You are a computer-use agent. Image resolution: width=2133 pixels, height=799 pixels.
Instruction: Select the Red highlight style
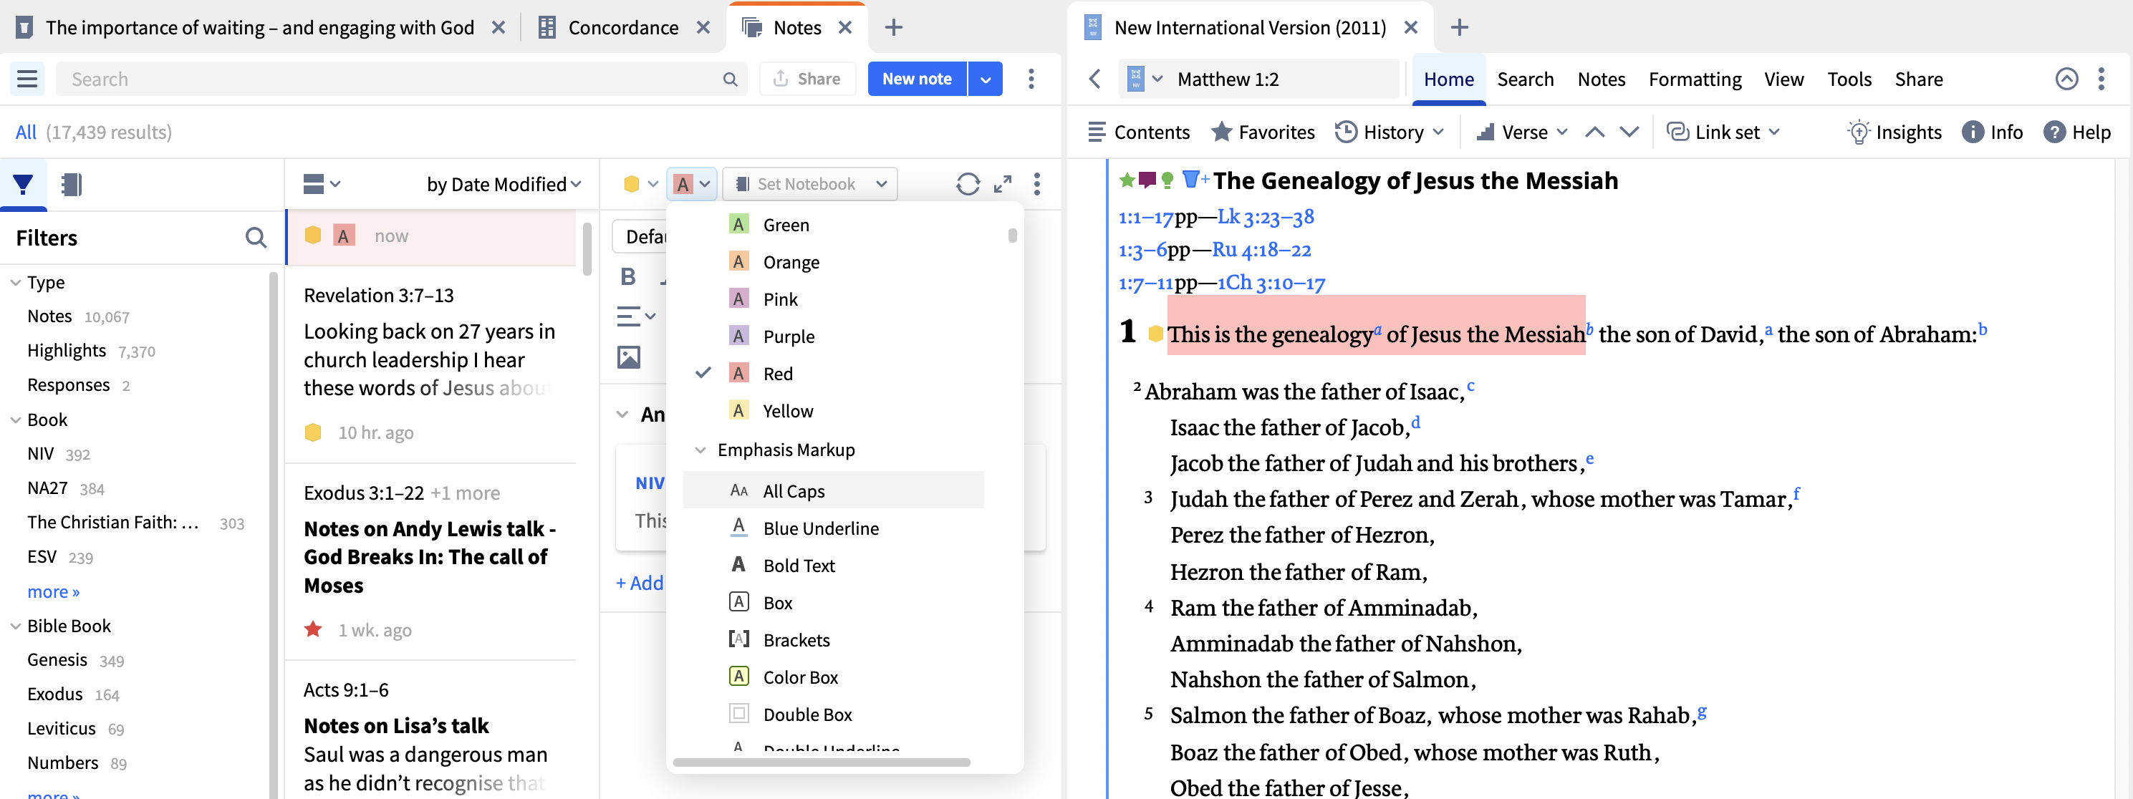point(778,374)
